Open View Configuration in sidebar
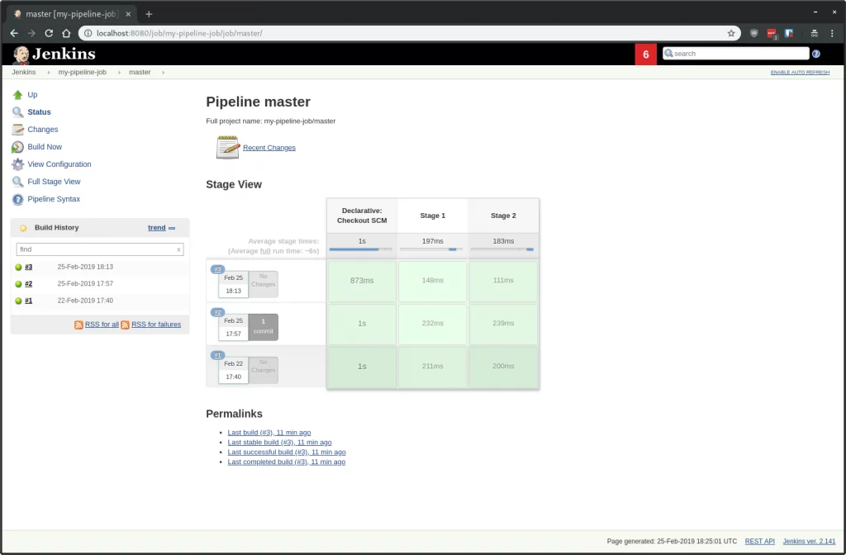This screenshot has height=555, width=846. tap(59, 164)
